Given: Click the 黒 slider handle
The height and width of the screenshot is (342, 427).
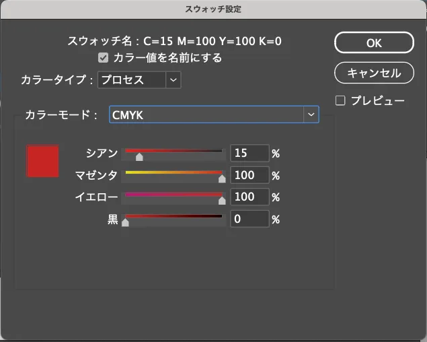Looking at the screenshot, I should pyautogui.click(x=125, y=223).
